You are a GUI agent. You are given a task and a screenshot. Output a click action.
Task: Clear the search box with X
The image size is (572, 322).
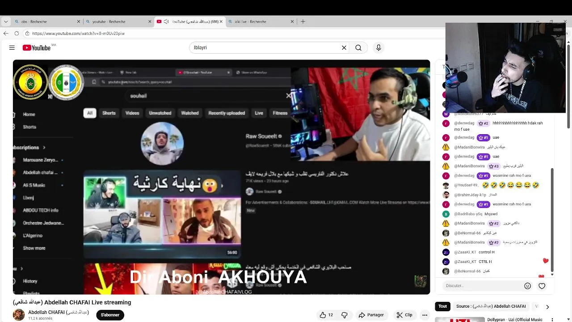pos(344,48)
